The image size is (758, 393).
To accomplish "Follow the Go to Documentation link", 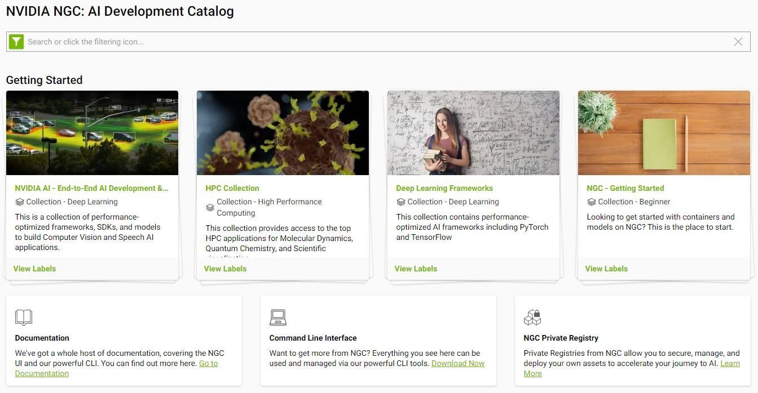I will click(42, 373).
